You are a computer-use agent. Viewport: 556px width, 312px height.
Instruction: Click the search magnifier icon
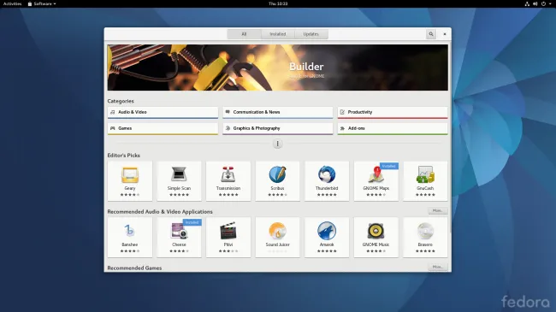pyautogui.click(x=431, y=34)
